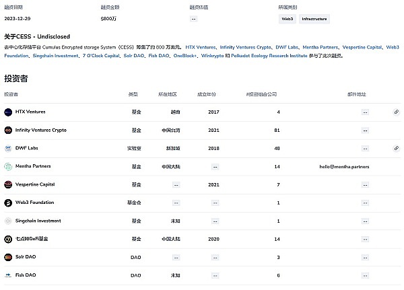Click the DWF Labs logo icon
This screenshot has width=404, height=290.
coord(8,148)
